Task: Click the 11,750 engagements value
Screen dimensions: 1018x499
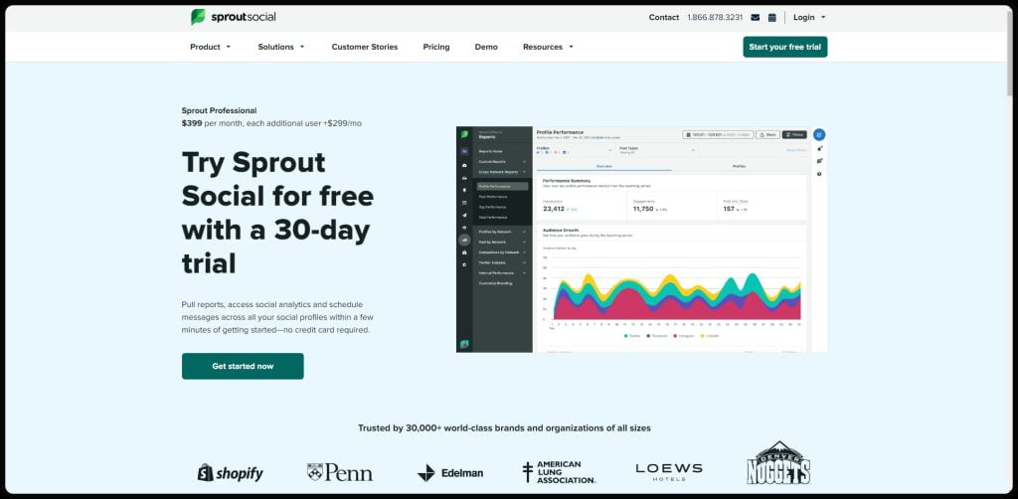Action: tap(643, 210)
